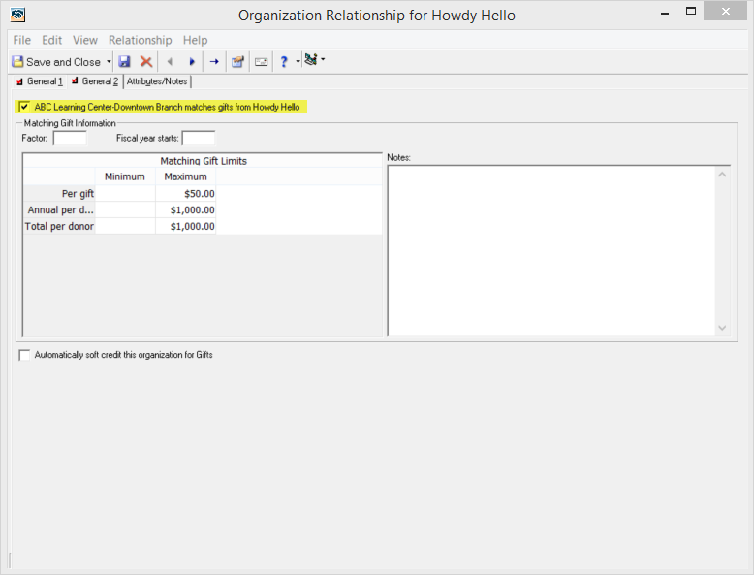Click inside the Notes text area
The width and height of the screenshot is (754, 575).
coord(551,251)
